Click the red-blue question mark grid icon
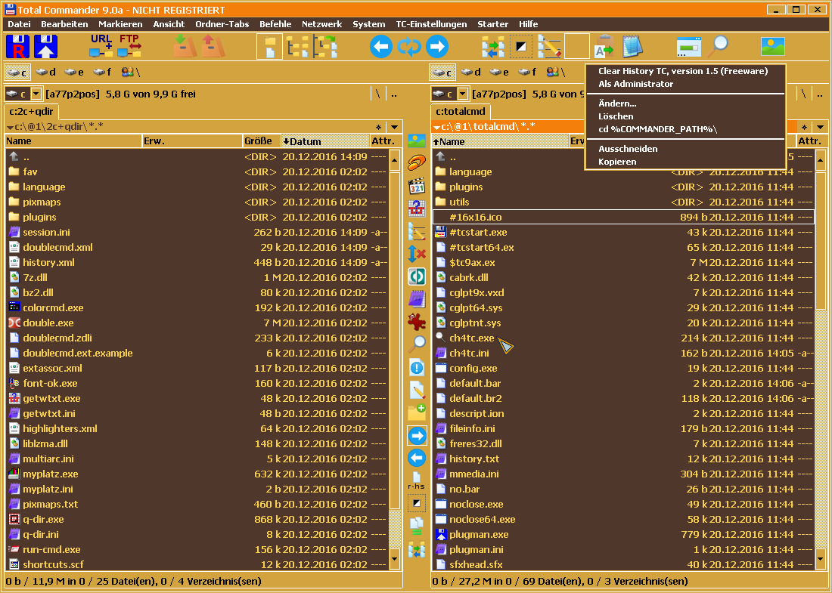The width and height of the screenshot is (832, 593). point(417,208)
